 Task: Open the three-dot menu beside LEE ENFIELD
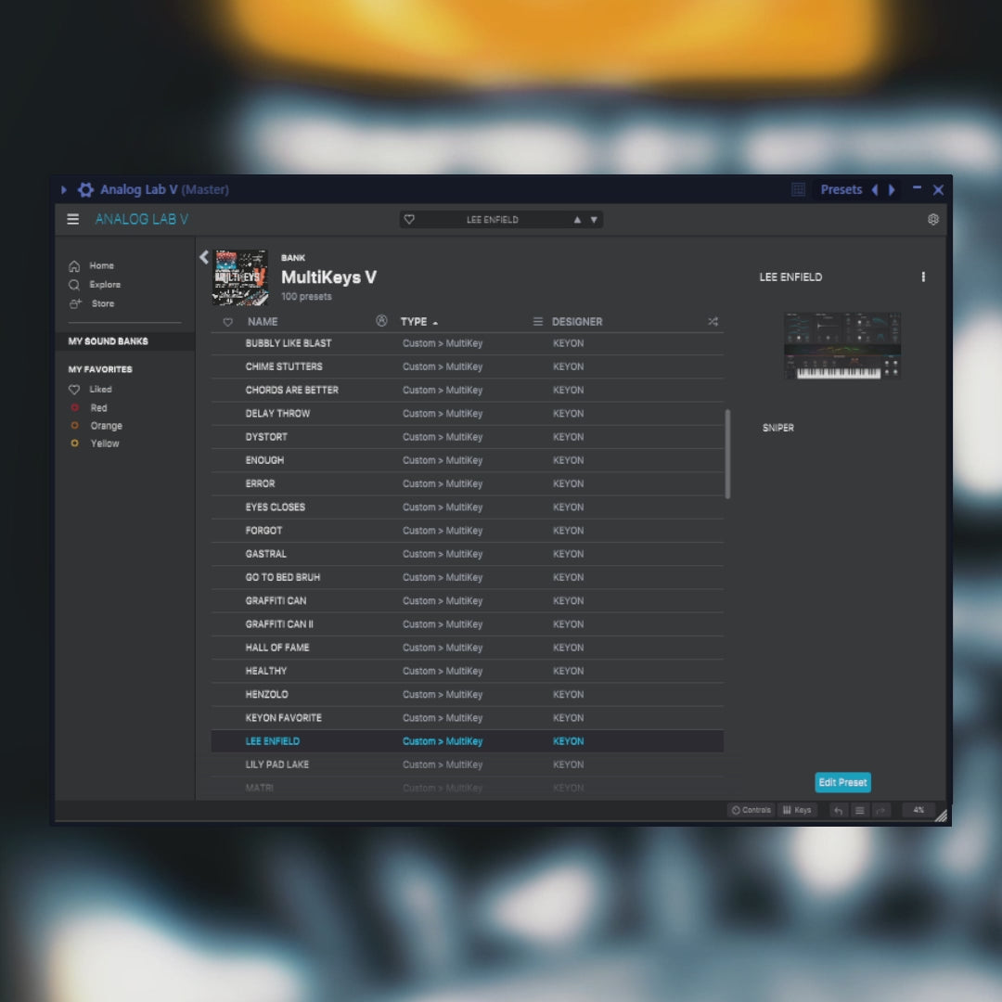click(x=922, y=277)
